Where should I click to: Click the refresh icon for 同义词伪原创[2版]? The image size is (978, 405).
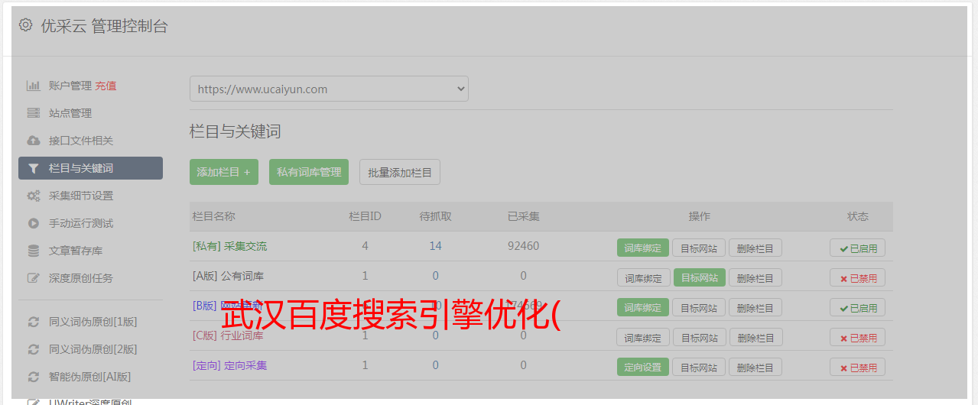pos(33,349)
